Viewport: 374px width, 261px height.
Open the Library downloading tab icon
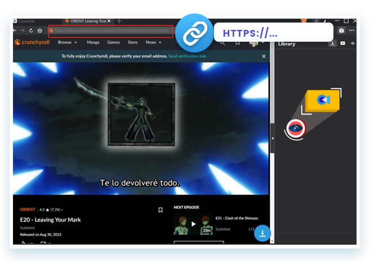tap(332, 43)
